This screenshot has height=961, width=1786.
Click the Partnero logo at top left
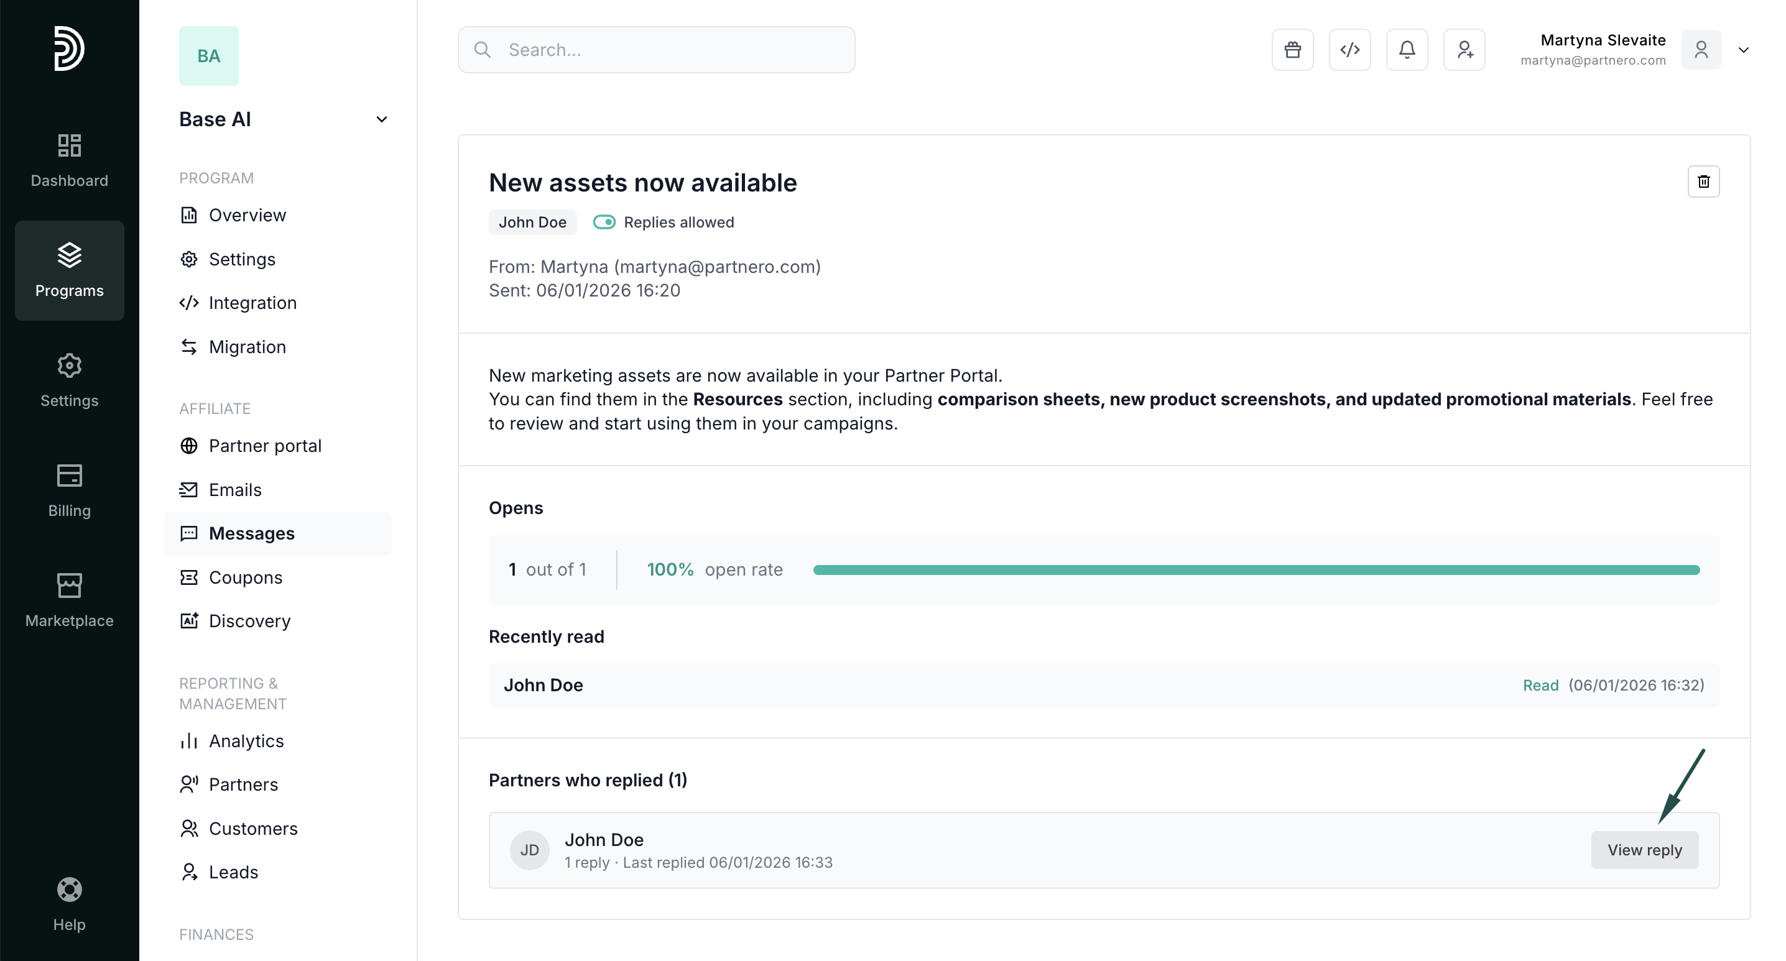(x=69, y=48)
